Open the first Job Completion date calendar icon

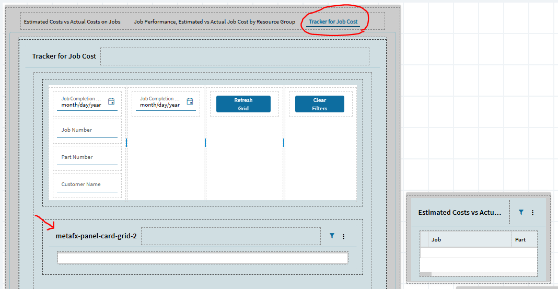click(111, 101)
